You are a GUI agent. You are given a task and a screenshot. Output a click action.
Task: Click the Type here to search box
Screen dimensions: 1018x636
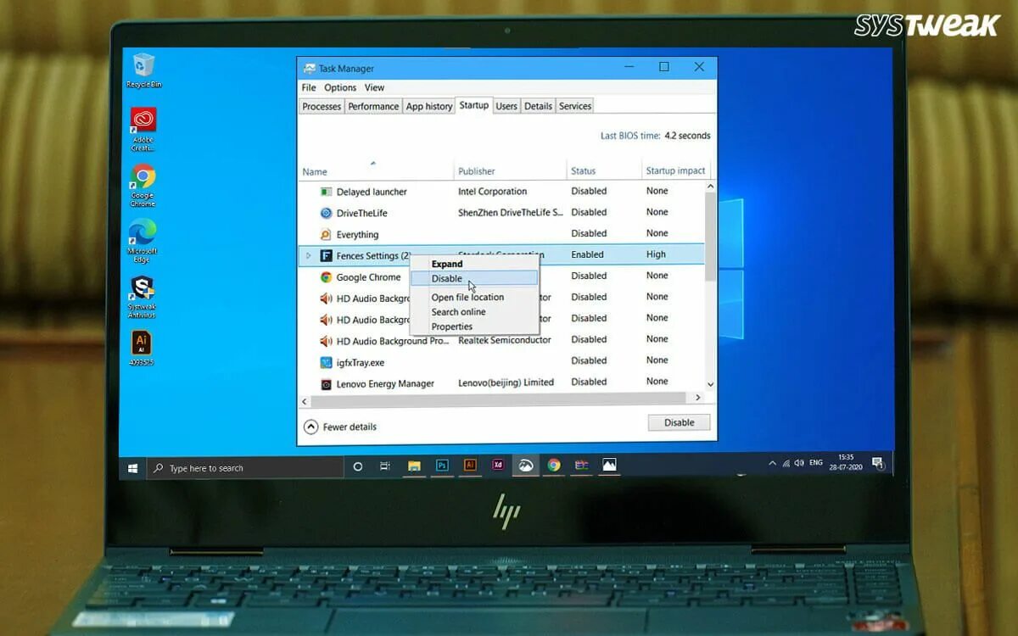tap(245, 468)
